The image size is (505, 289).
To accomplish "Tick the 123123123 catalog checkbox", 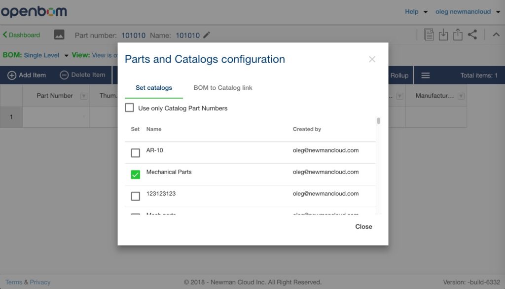I will [x=136, y=196].
